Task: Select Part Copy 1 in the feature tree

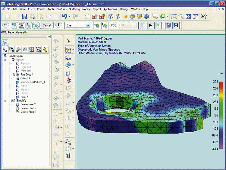Action: tap(27, 75)
